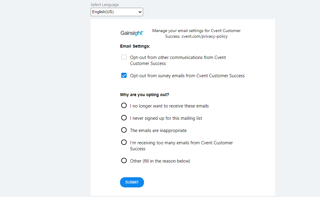
Task: Click the blue SUBMIT button
Action: click(132, 182)
